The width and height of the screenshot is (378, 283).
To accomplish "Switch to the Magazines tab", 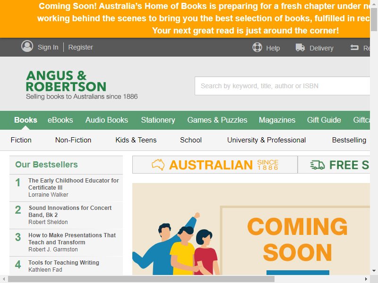I will pos(277,120).
